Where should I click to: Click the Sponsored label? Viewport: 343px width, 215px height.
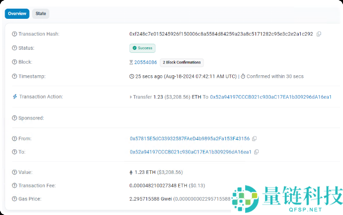pos(31,118)
